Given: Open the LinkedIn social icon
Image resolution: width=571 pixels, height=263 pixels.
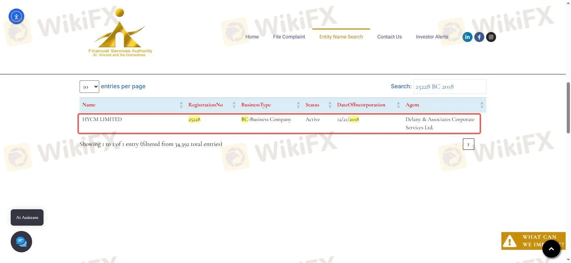Looking at the screenshot, I should (x=468, y=37).
